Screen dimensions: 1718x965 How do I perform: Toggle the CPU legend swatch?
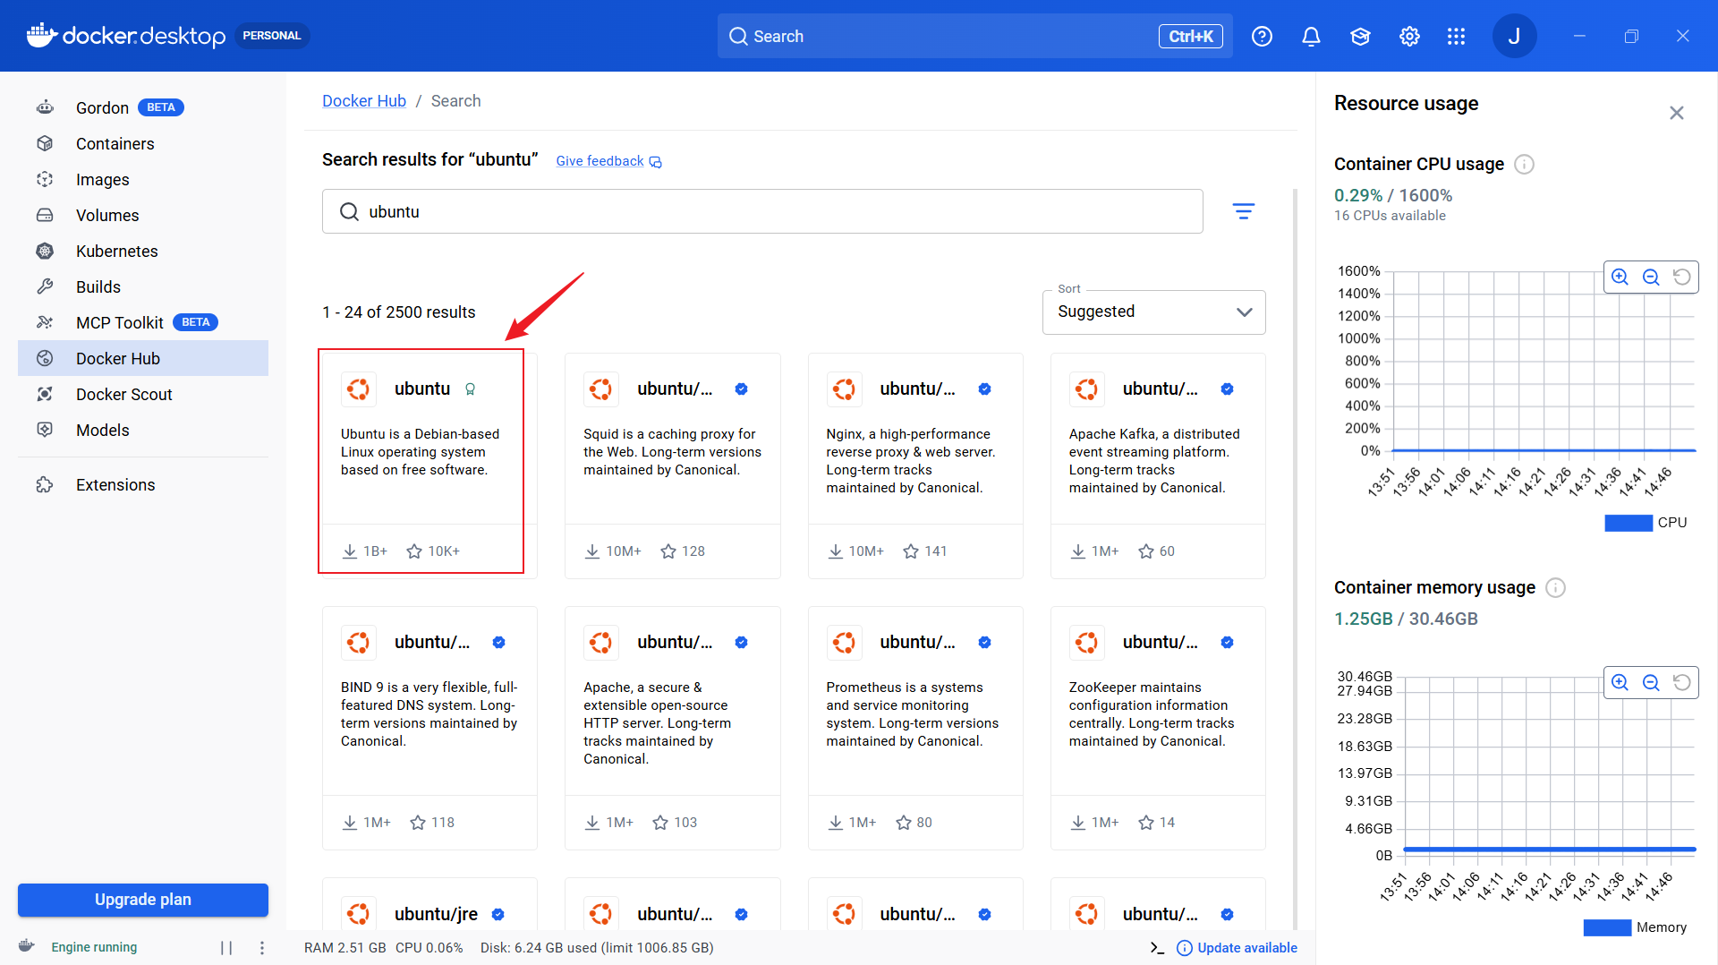point(1629,523)
